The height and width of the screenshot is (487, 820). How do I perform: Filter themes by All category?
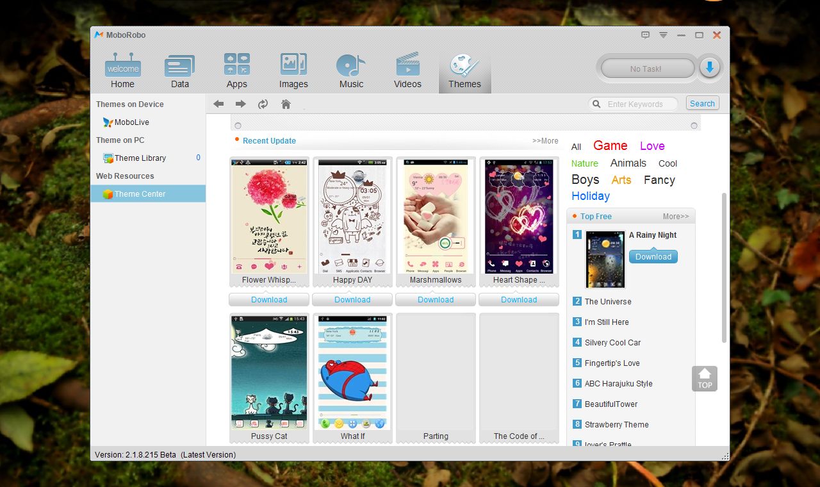click(x=576, y=147)
